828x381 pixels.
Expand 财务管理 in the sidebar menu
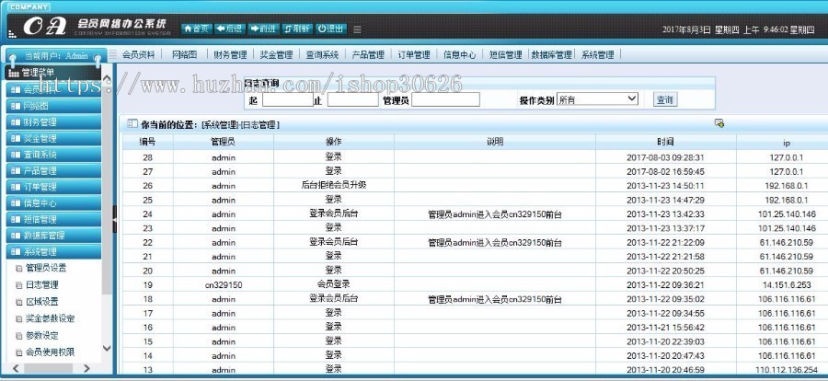[x=53, y=122]
